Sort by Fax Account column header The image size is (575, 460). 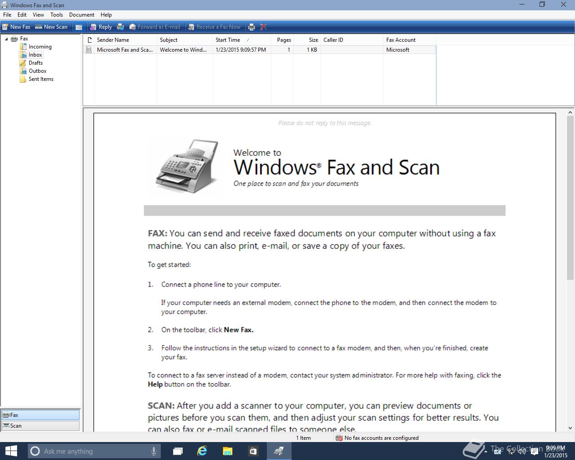click(x=409, y=40)
